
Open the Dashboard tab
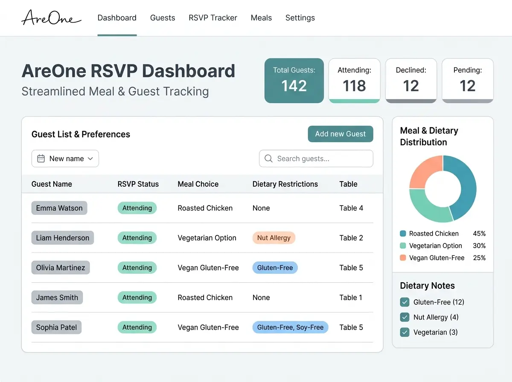tap(117, 18)
